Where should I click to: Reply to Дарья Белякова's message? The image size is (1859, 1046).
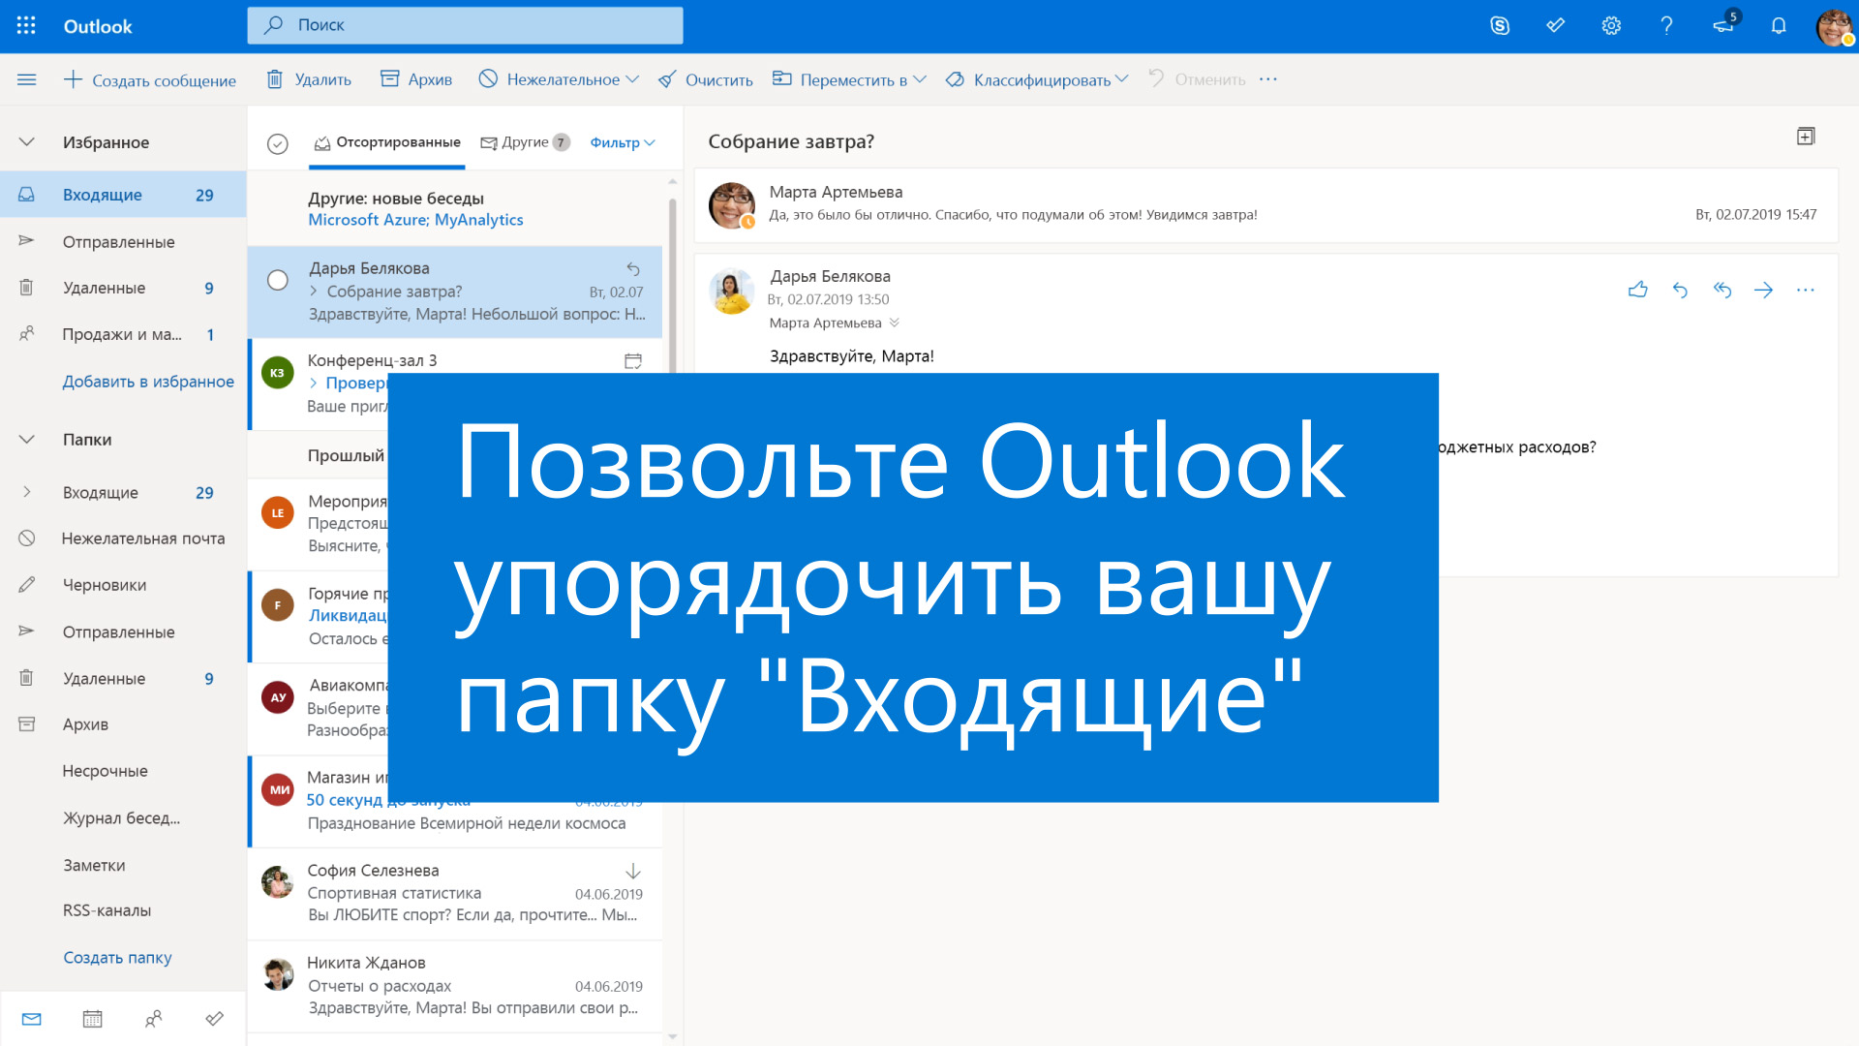pyautogui.click(x=1680, y=290)
